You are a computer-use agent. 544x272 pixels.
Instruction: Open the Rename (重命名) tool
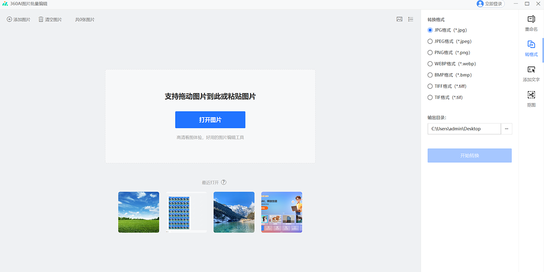coord(531,23)
